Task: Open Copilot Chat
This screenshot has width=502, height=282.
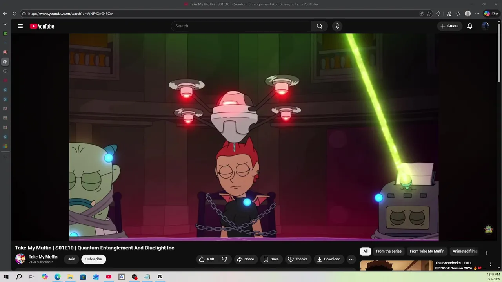Action: 491,13
